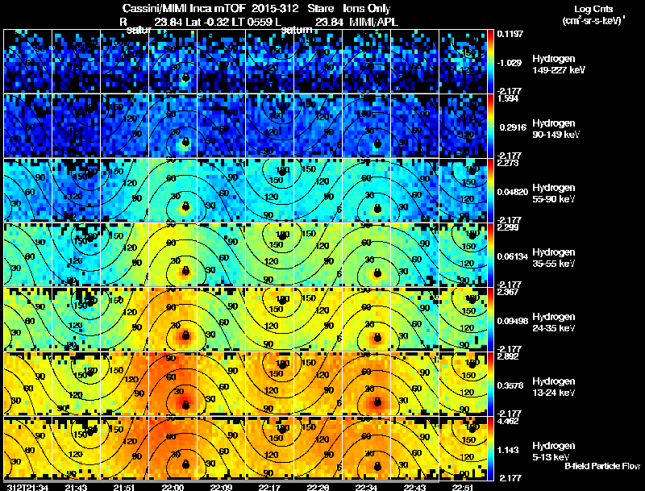Click the '(cm²-sr-s-keV)' units label
The image size is (645, 491).
coord(592,21)
